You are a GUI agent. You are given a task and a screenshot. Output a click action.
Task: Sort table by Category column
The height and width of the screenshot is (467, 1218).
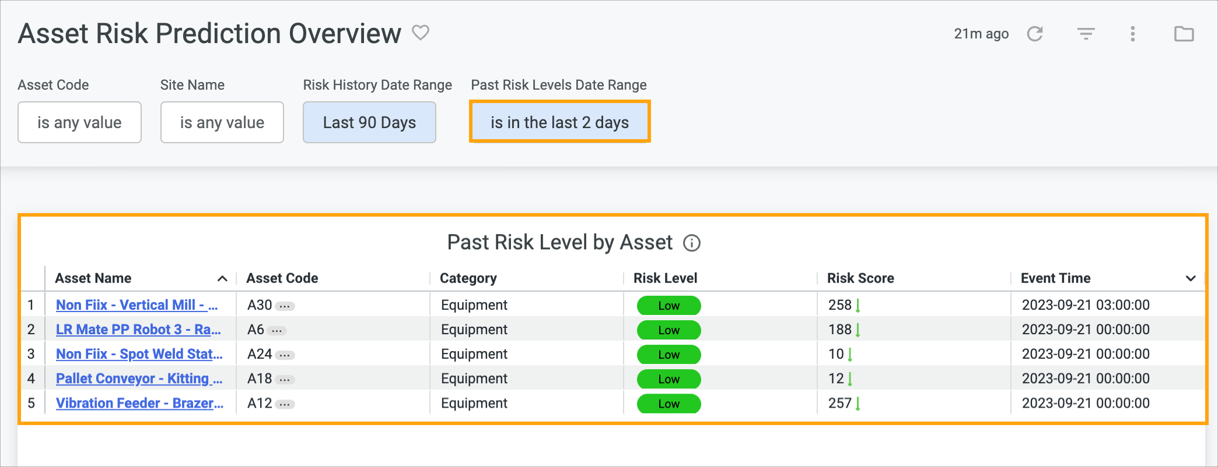pos(468,278)
